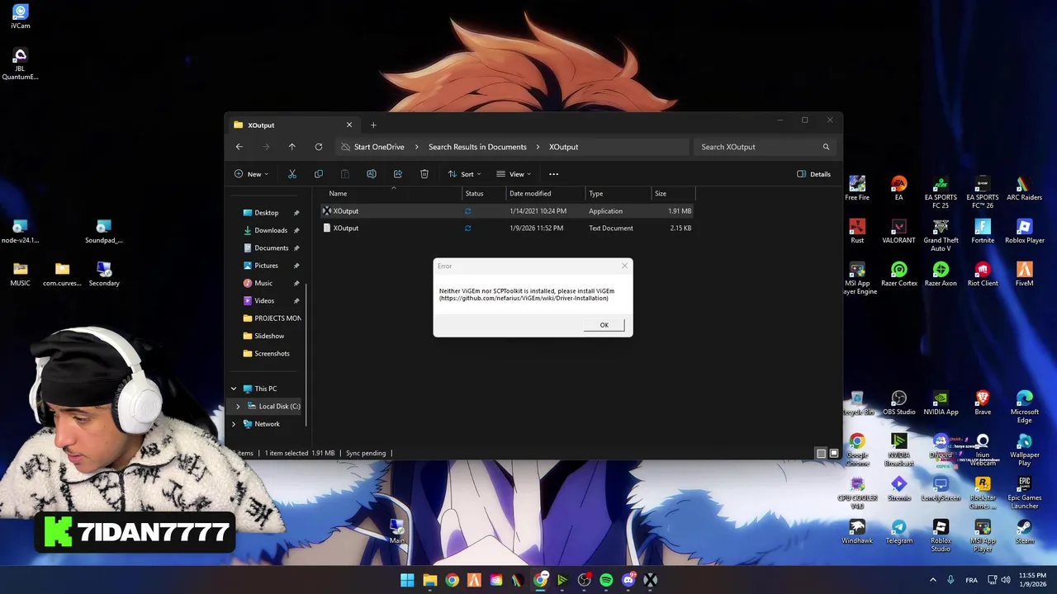Open the Windows Start menu
This screenshot has height=594, width=1057.
[x=407, y=580]
